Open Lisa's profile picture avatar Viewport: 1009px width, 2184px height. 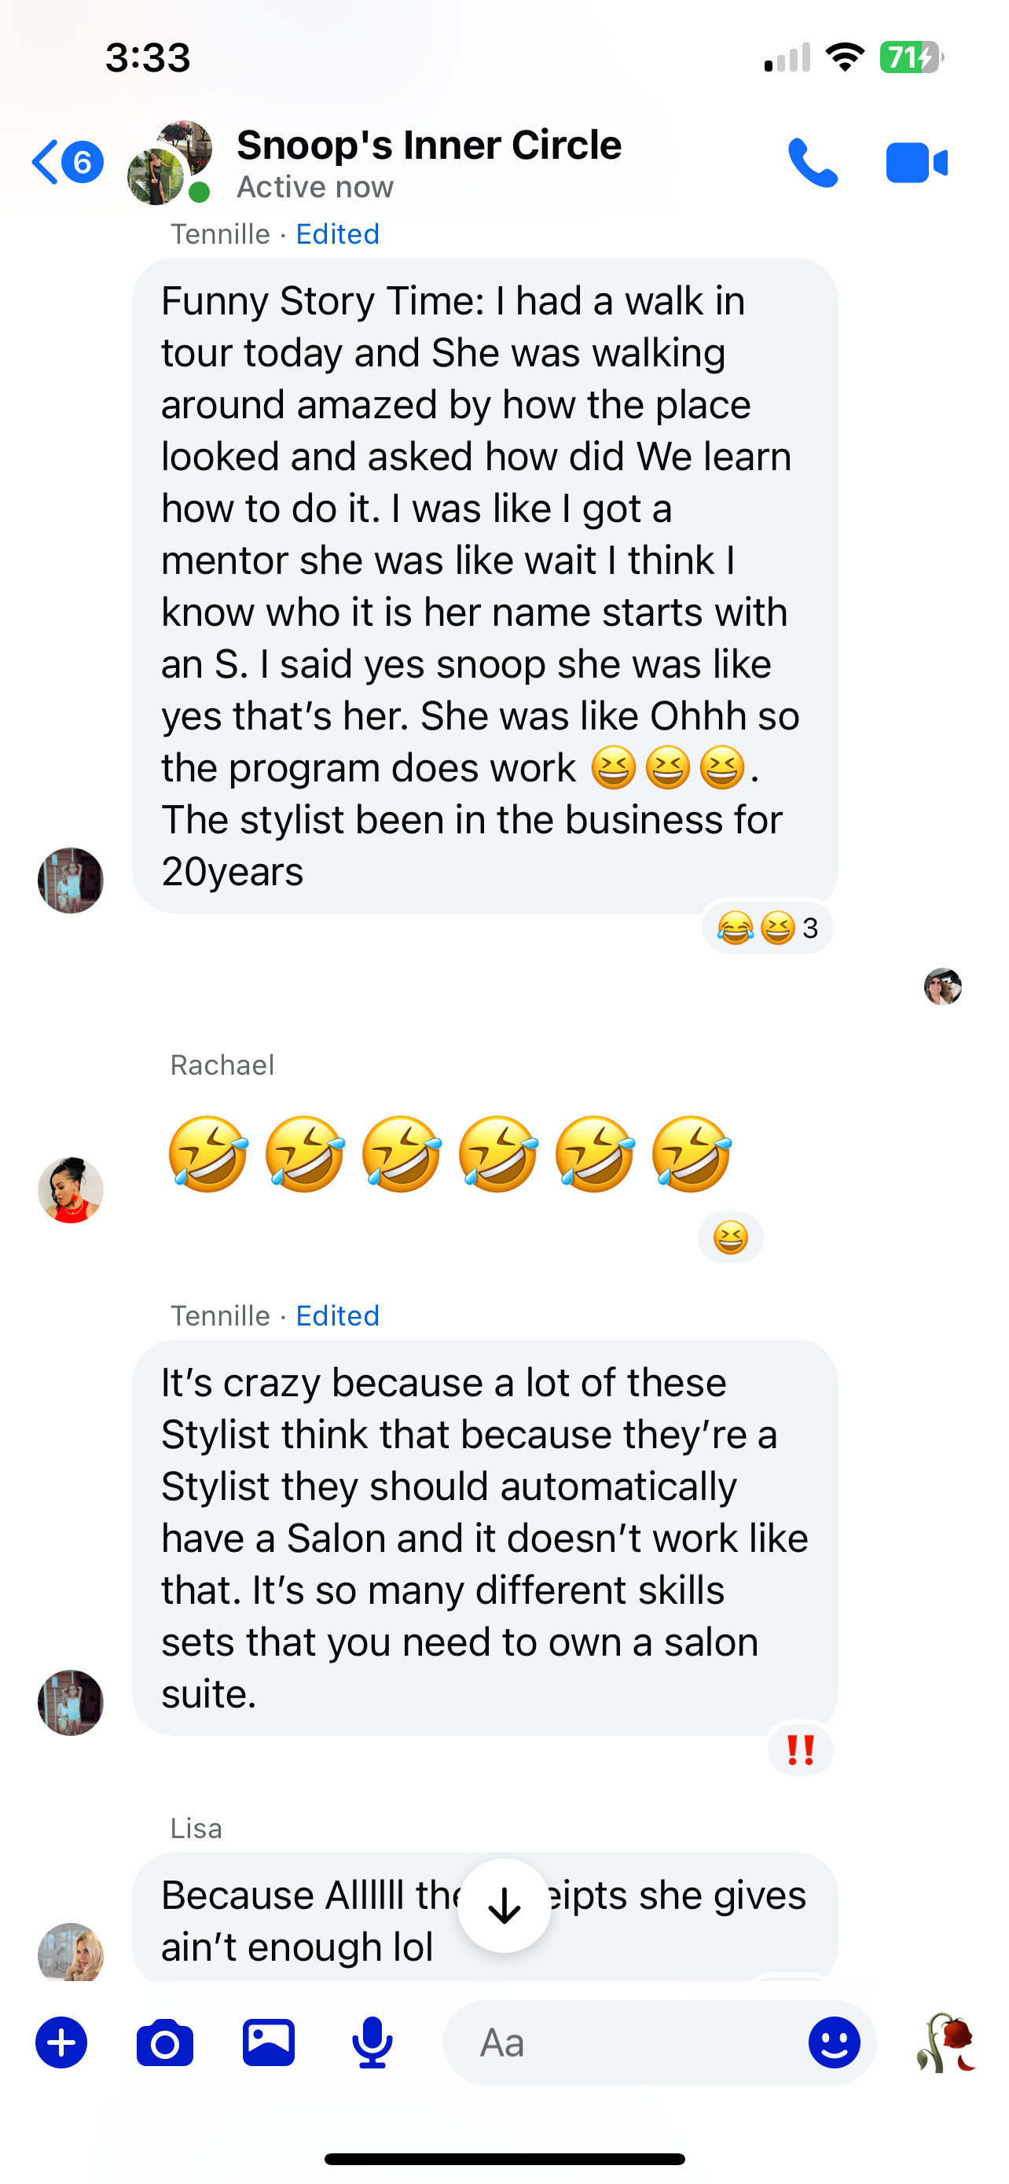tap(70, 1954)
